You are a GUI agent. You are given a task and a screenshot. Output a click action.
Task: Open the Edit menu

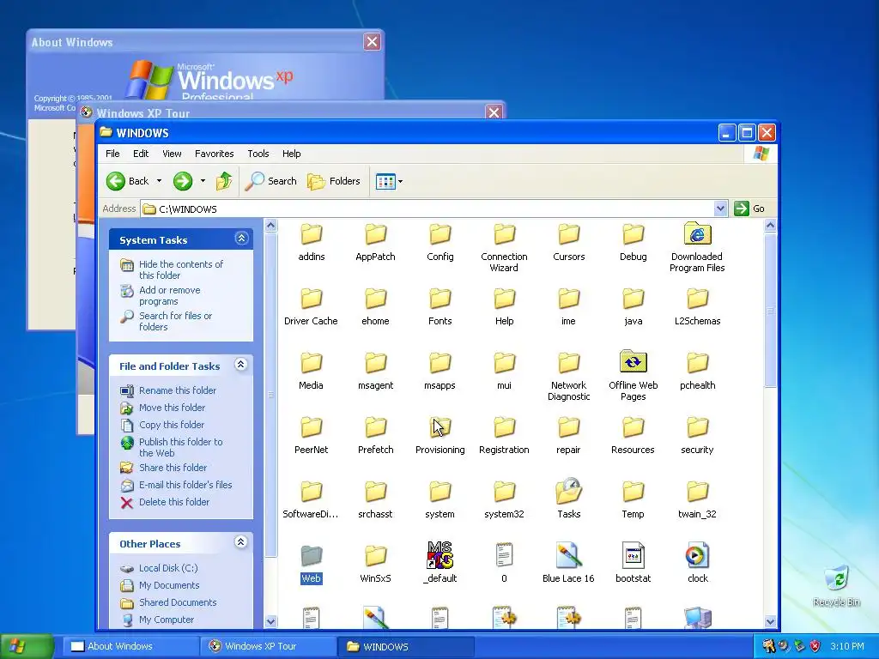pyautogui.click(x=141, y=154)
